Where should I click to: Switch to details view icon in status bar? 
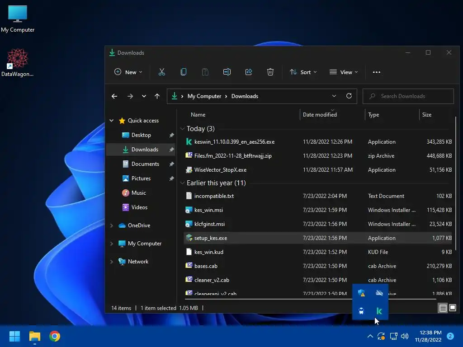pos(443,308)
